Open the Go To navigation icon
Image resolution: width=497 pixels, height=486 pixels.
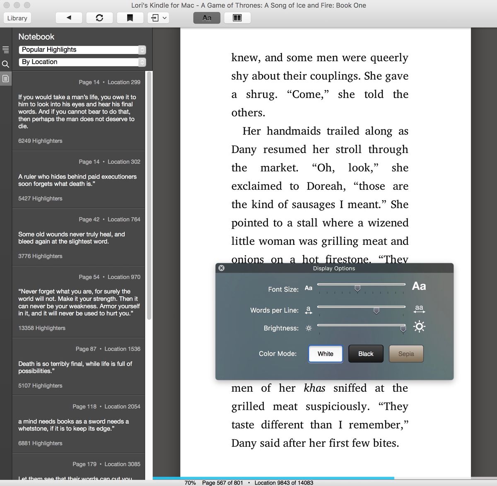(155, 18)
